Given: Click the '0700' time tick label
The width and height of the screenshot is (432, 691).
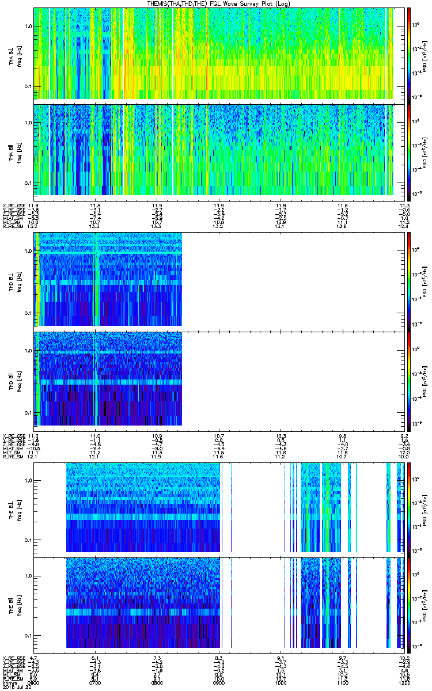Looking at the screenshot, I should coord(96,682).
